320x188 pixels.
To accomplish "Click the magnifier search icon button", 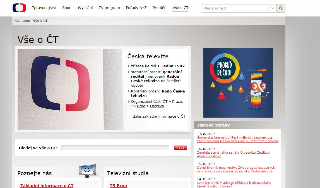I will (x=281, y=8).
